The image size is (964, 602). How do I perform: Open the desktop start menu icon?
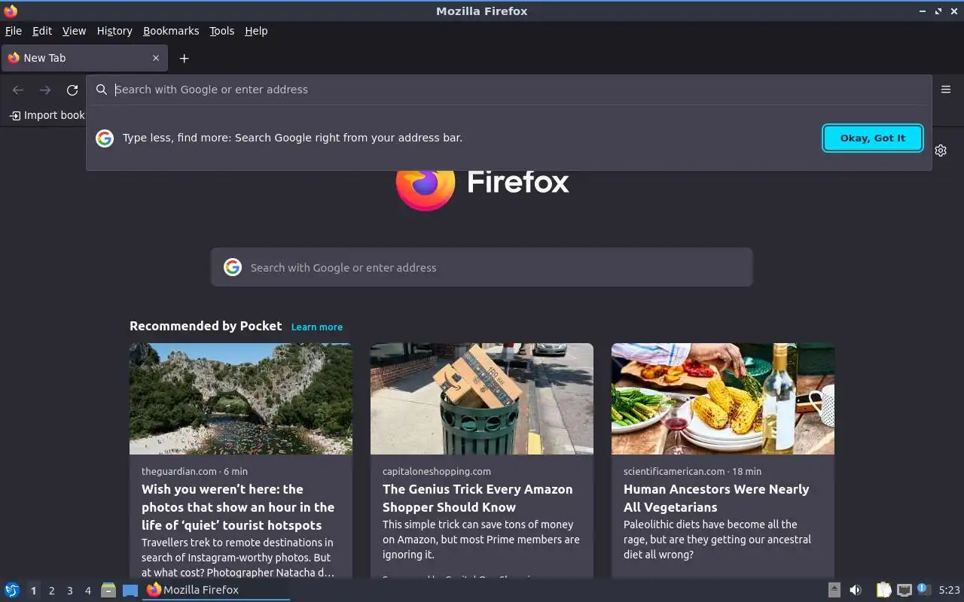(x=12, y=590)
